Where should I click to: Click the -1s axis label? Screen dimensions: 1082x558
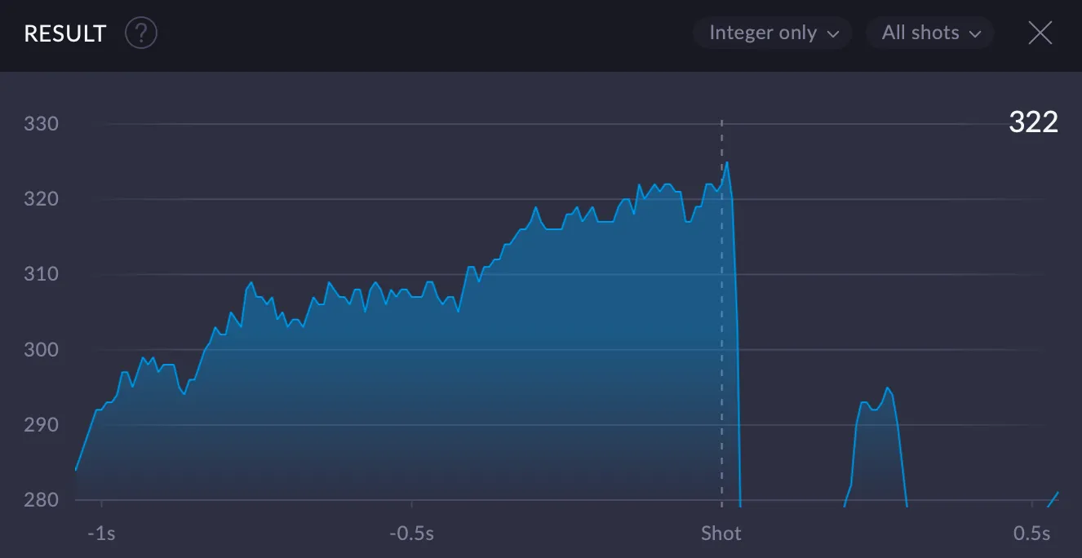pyautogui.click(x=101, y=533)
